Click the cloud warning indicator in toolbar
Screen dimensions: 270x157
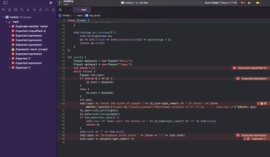[x=258, y=3]
